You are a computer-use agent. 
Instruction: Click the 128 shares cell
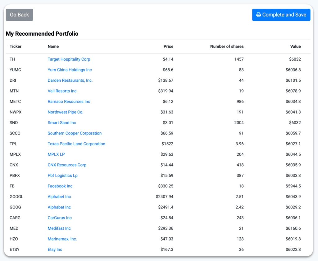click(x=240, y=239)
